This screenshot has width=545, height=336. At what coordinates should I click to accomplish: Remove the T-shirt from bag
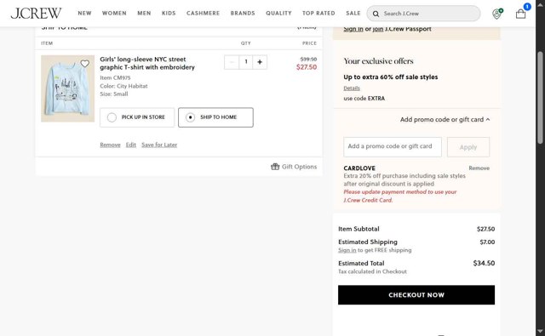click(110, 145)
